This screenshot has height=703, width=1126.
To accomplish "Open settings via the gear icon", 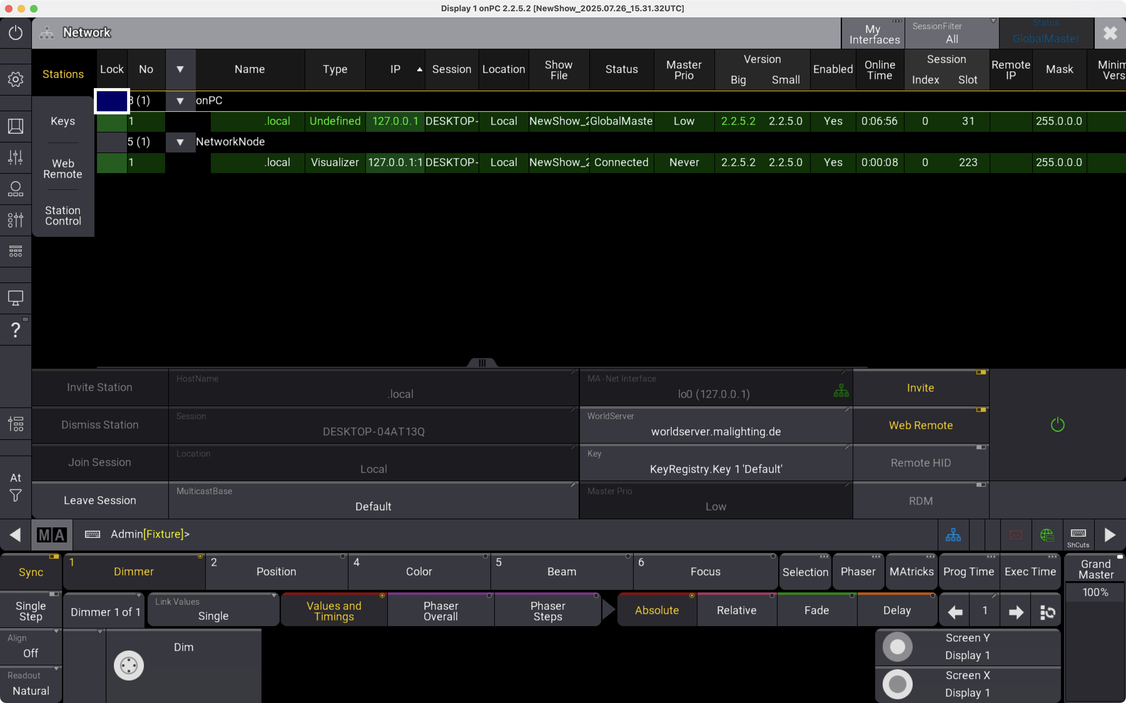I will click(x=15, y=79).
